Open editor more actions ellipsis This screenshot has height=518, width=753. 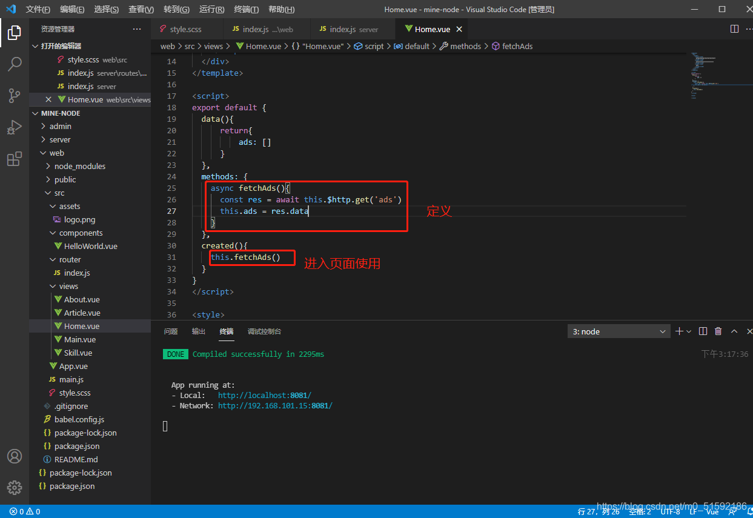click(749, 29)
